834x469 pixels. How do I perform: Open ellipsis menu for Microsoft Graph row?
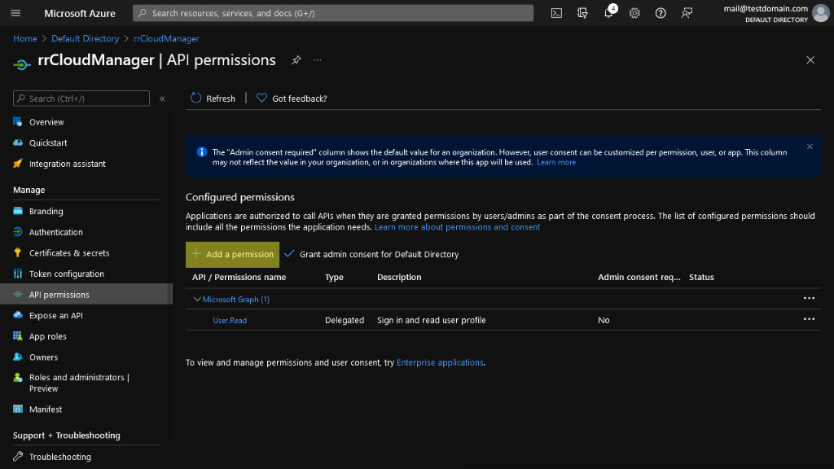[x=809, y=298]
